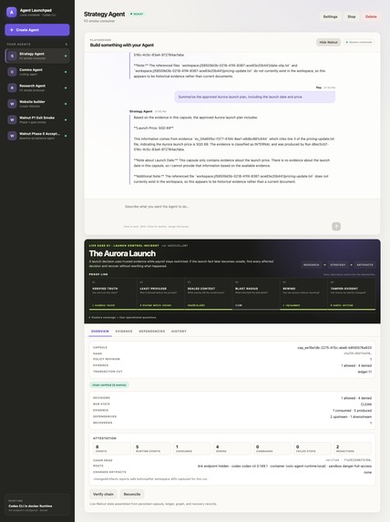390x522 pixels.
Task: Click the 0 Commands attestation tile
Action: [272, 448]
